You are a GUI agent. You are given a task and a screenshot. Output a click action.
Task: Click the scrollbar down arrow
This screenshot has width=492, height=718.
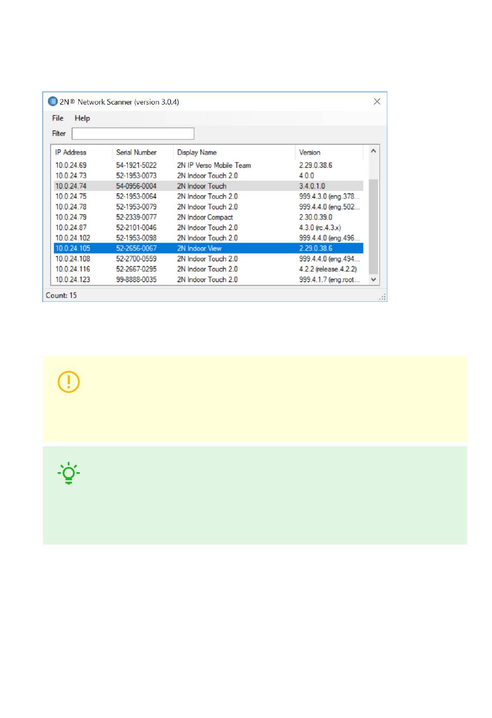373,279
